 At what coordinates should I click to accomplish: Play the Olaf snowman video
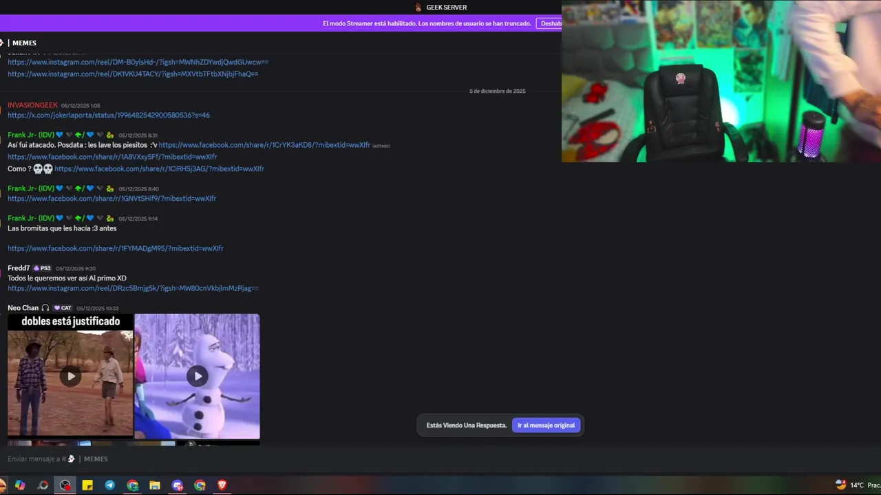pos(198,376)
